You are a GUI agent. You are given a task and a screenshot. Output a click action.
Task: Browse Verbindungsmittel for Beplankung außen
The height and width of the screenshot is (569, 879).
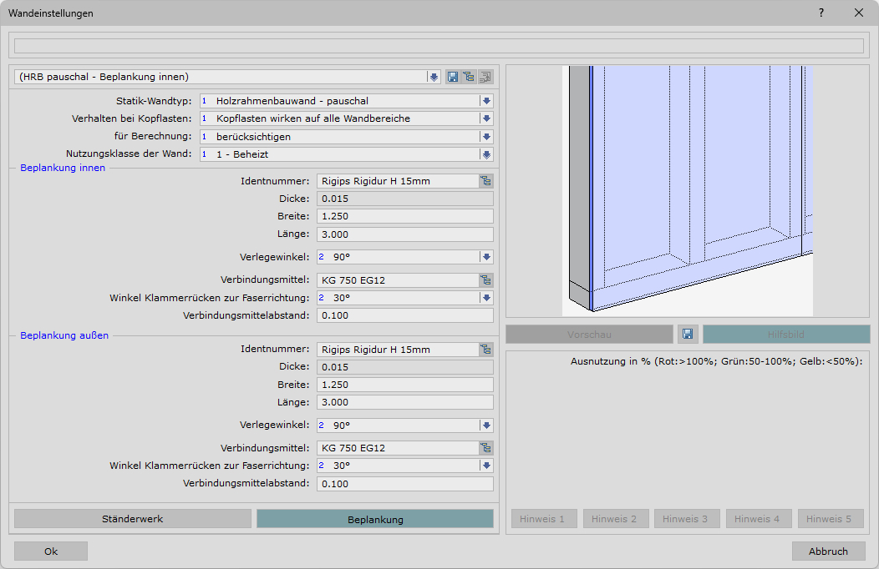pos(485,448)
